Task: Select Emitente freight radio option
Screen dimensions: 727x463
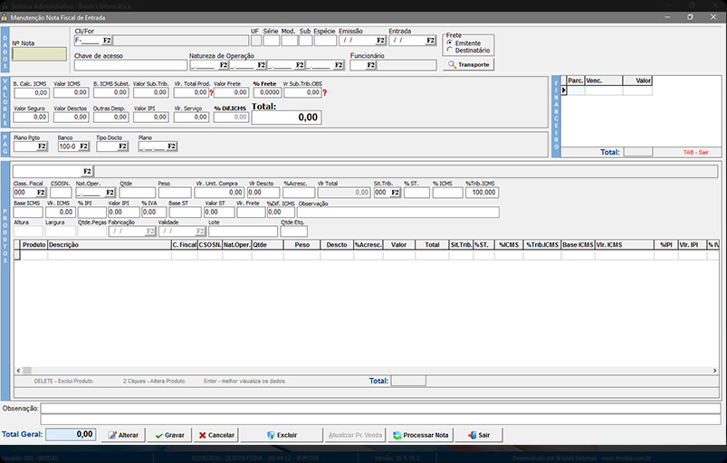Action: pos(450,43)
